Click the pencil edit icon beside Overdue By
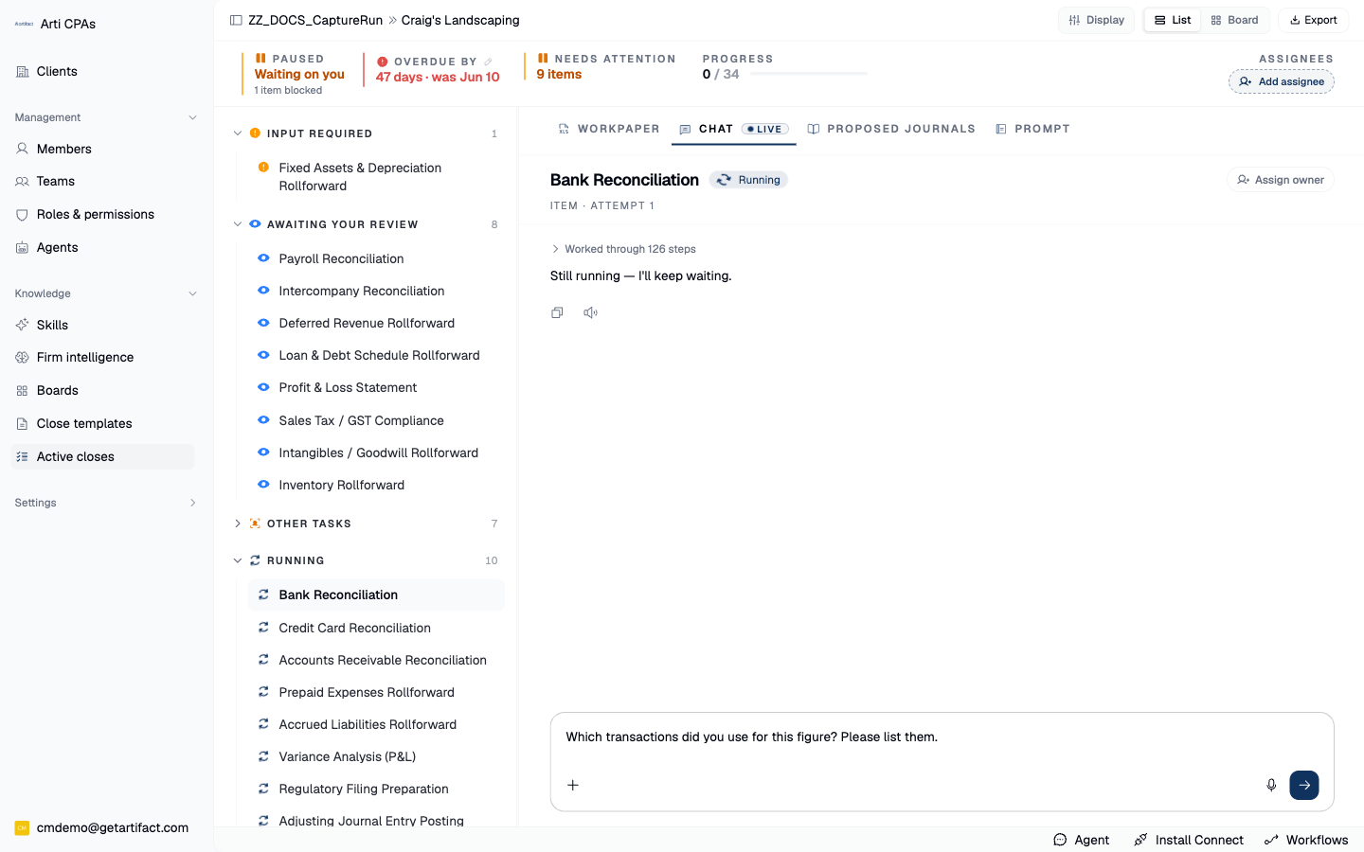 pyautogui.click(x=489, y=62)
